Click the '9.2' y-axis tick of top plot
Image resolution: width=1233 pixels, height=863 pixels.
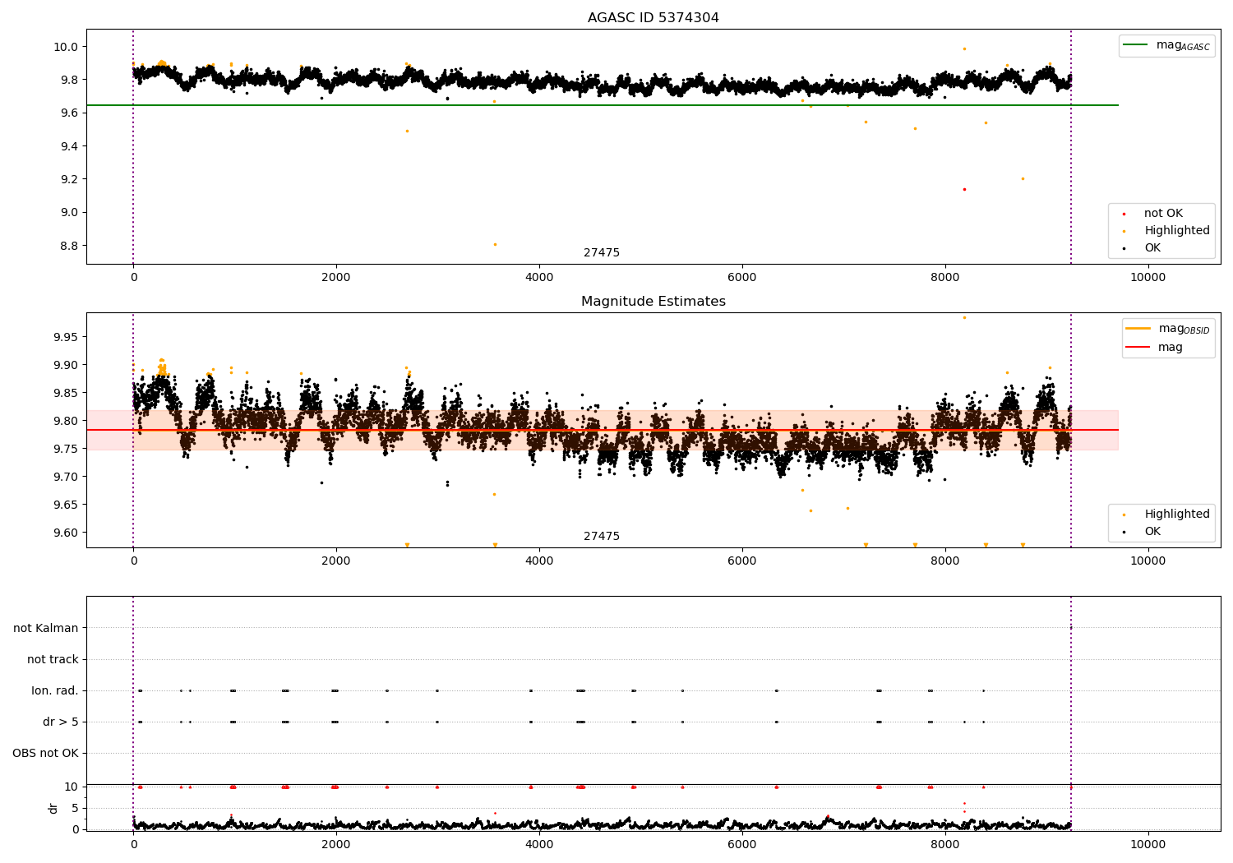(x=69, y=179)
